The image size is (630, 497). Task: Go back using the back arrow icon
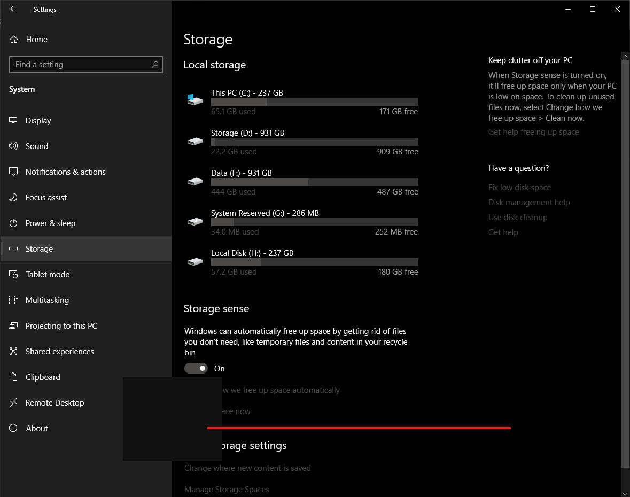pyautogui.click(x=13, y=9)
